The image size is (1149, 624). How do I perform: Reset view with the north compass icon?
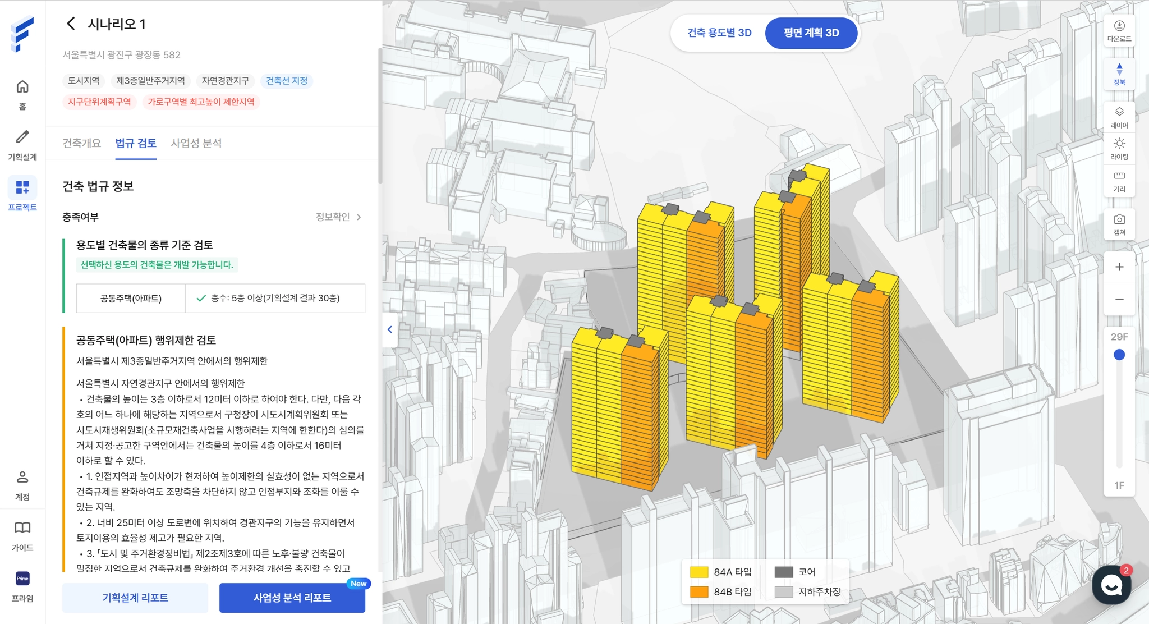pyautogui.click(x=1119, y=74)
